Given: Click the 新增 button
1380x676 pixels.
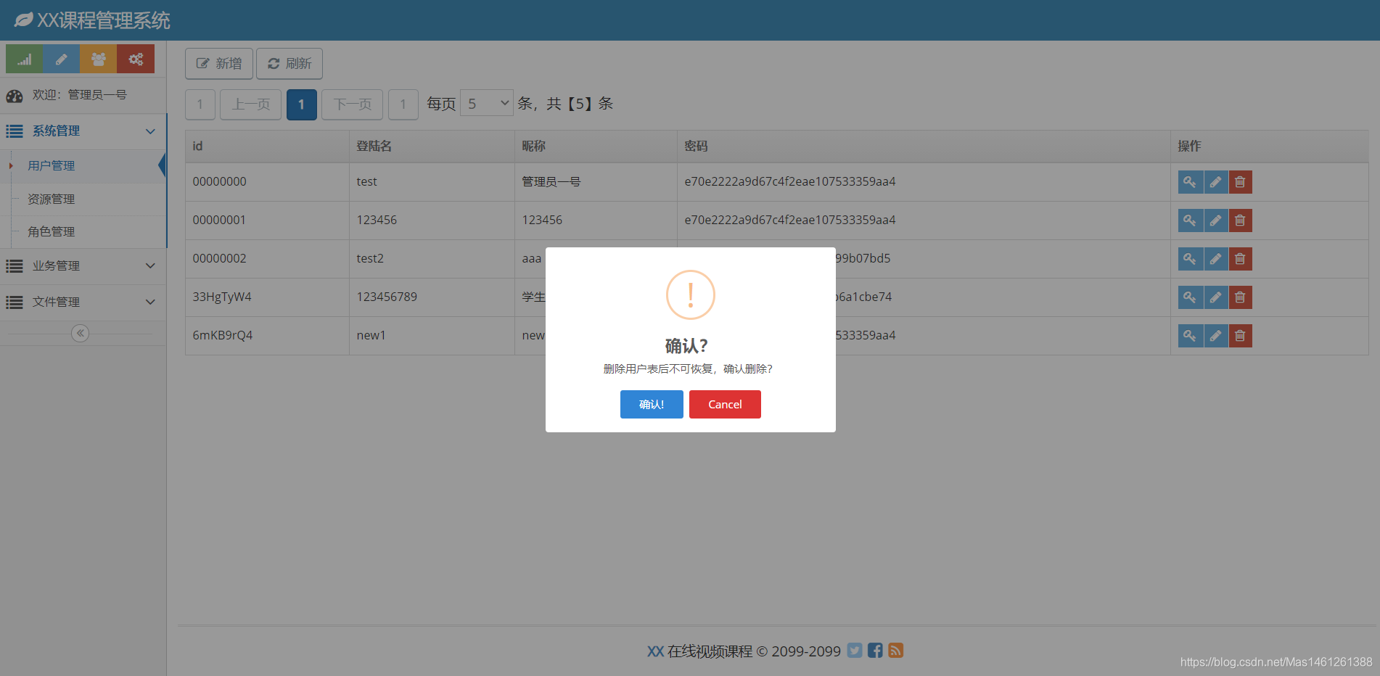Looking at the screenshot, I should coord(219,64).
